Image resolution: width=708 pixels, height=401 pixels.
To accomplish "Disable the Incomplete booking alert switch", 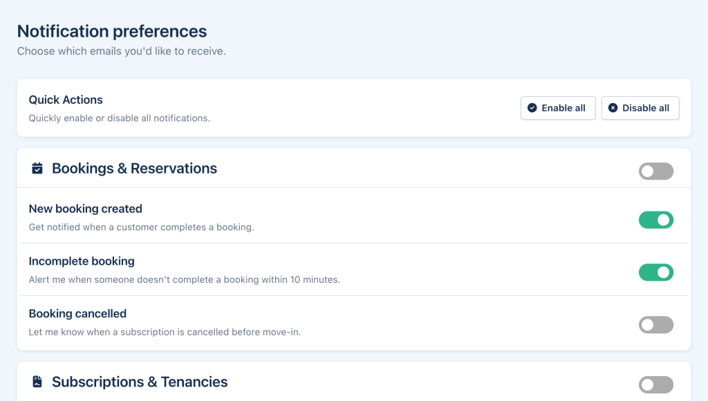I will [x=655, y=272].
